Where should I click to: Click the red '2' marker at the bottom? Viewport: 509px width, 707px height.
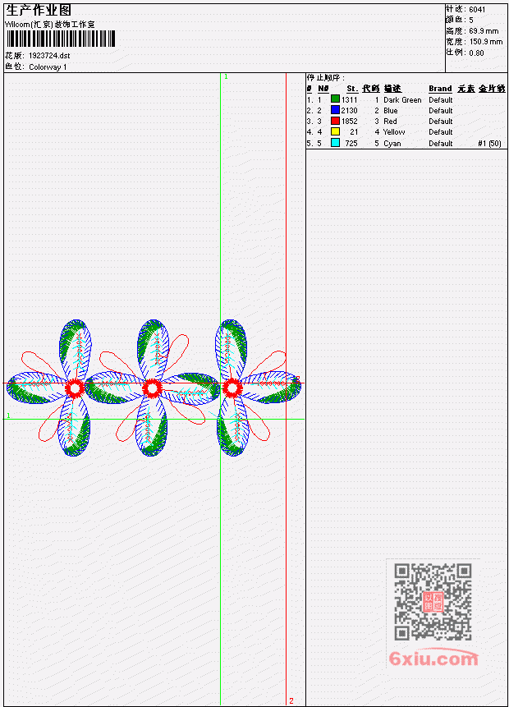point(291,700)
